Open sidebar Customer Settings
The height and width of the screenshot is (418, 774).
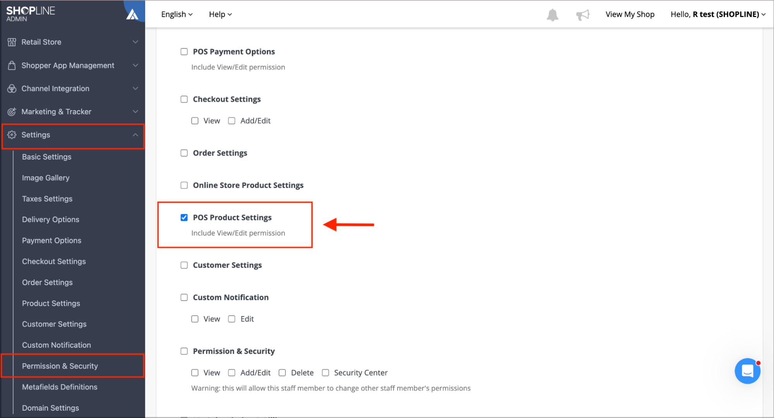54,324
